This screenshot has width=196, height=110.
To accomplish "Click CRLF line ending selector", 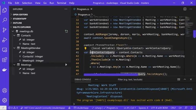I will [x=173, y=108].
